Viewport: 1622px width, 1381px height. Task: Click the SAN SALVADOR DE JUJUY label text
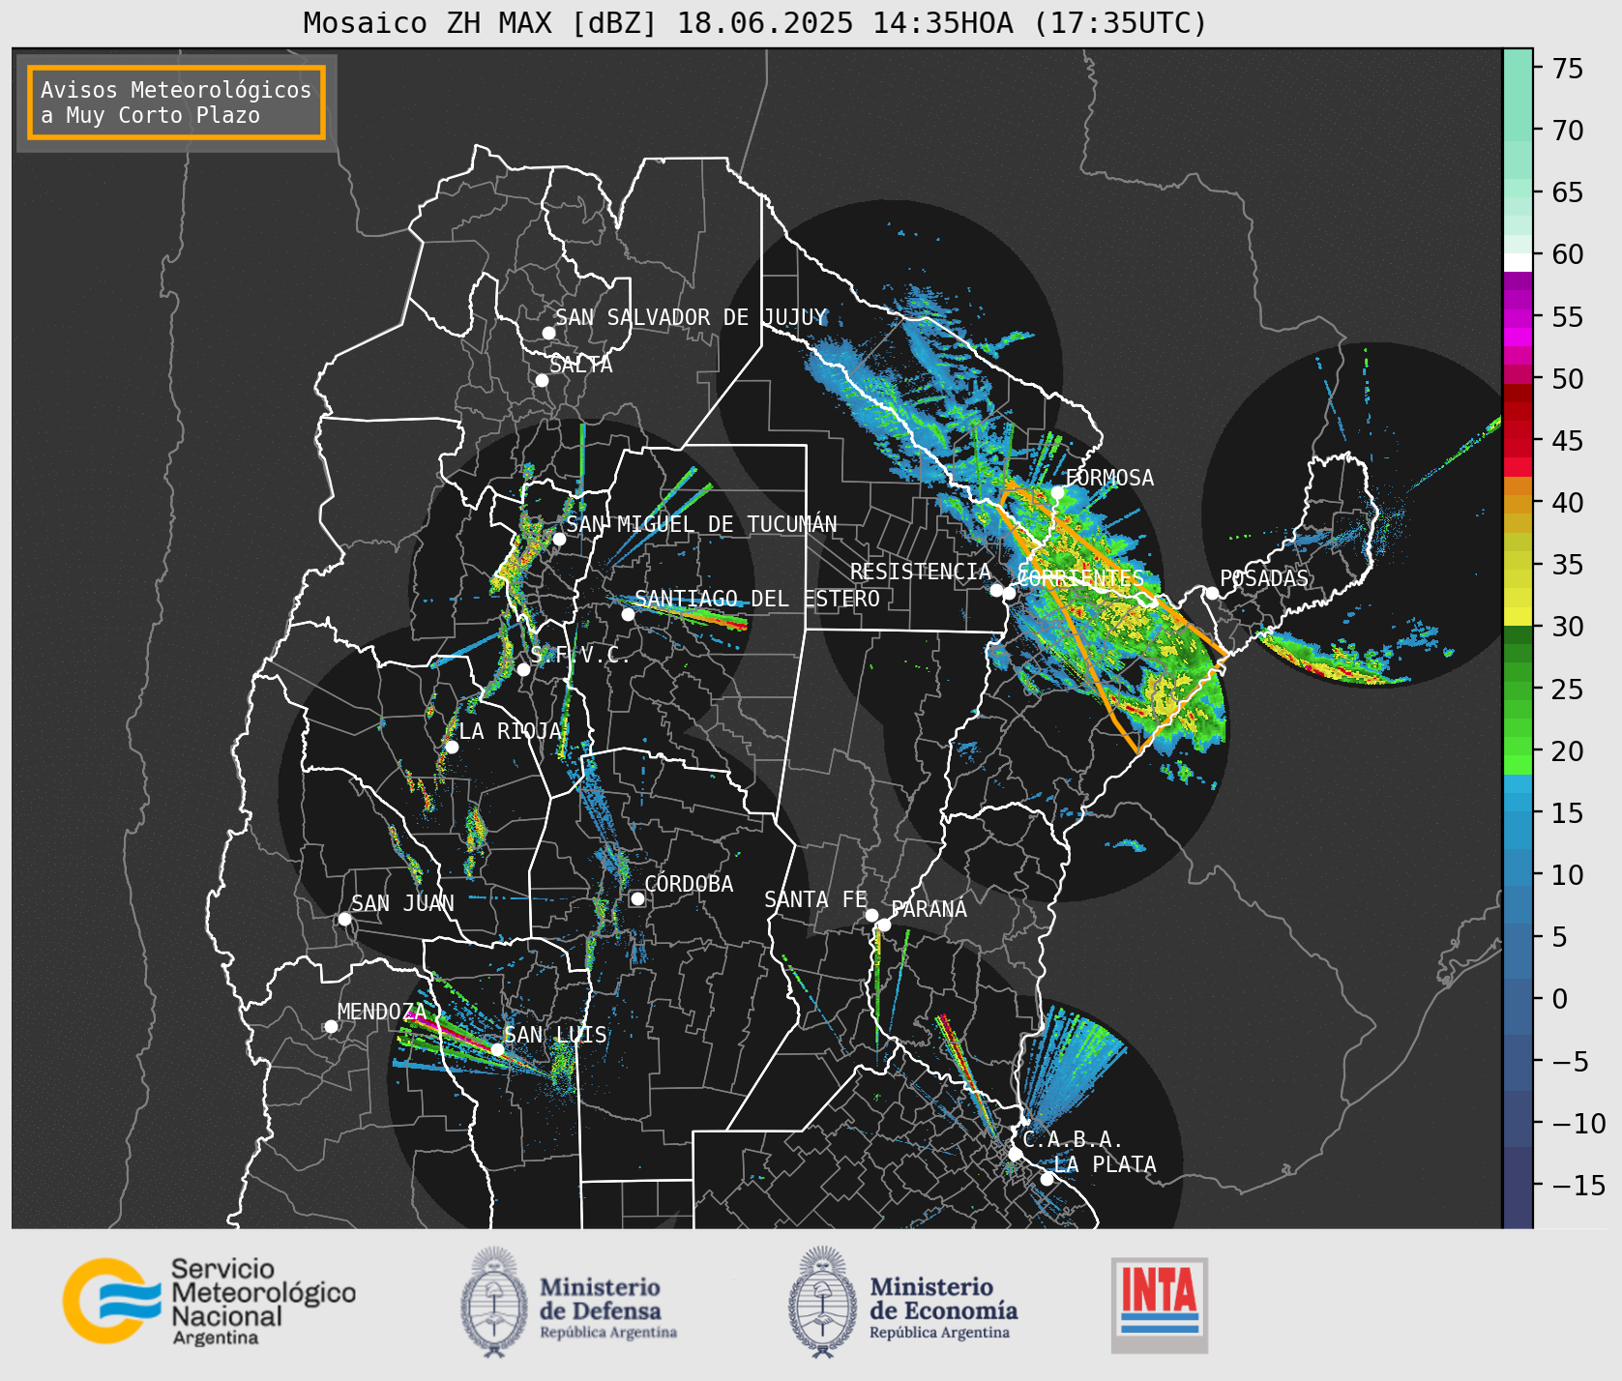coord(692,317)
